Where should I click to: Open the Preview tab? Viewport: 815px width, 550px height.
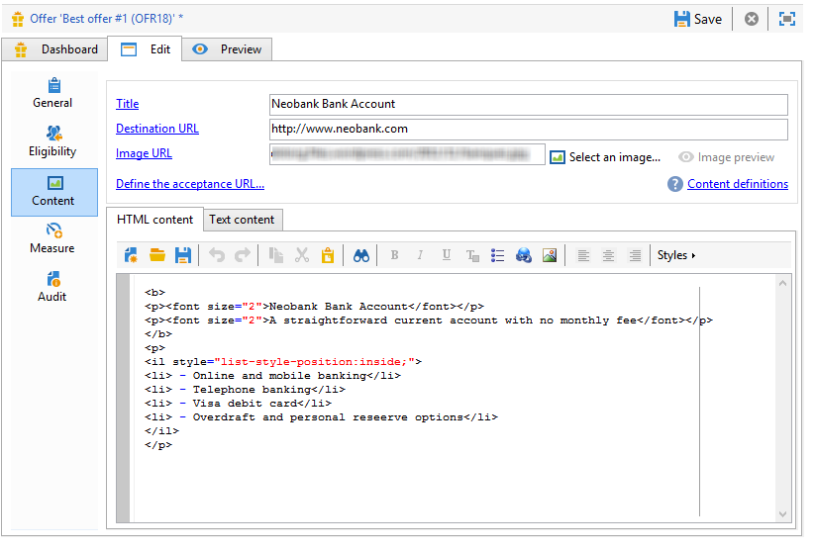pyautogui.click(x=227, y=49)
